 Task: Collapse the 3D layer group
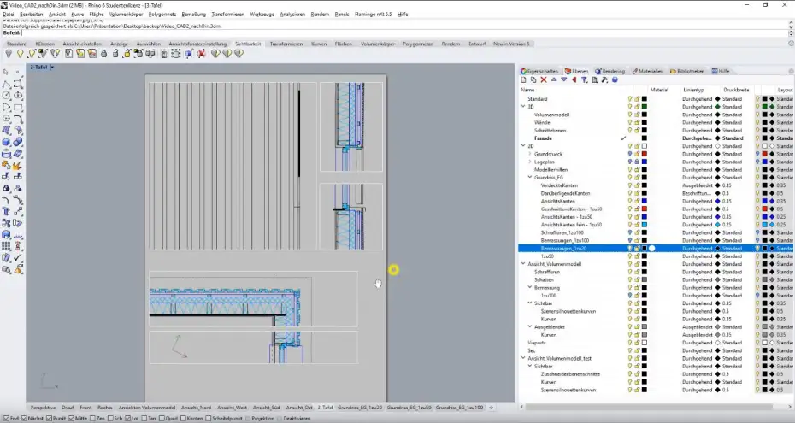coord(523,107)
